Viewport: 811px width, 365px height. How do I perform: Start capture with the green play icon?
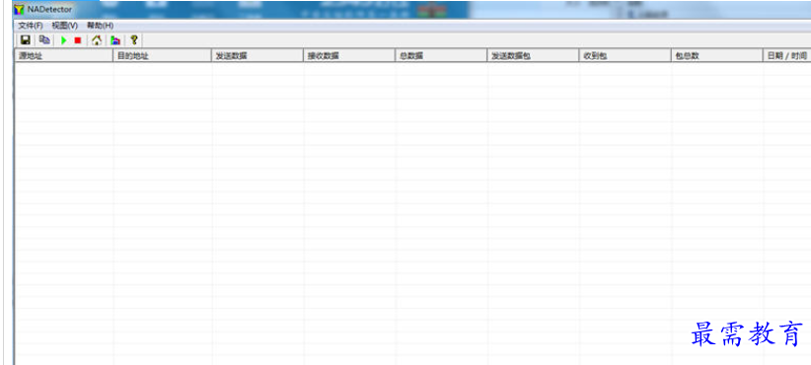pos(63,40)
